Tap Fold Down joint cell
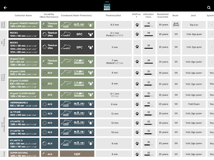The image size is (214, 160). [194, 104]
